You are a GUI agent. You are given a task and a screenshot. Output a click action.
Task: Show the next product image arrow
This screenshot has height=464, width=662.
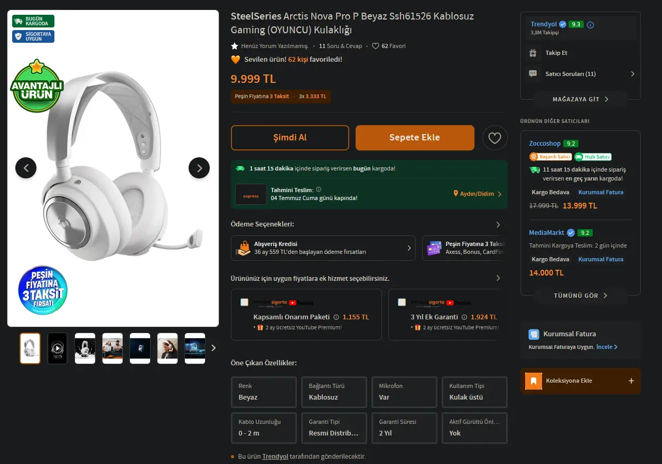tap(199, 168)
